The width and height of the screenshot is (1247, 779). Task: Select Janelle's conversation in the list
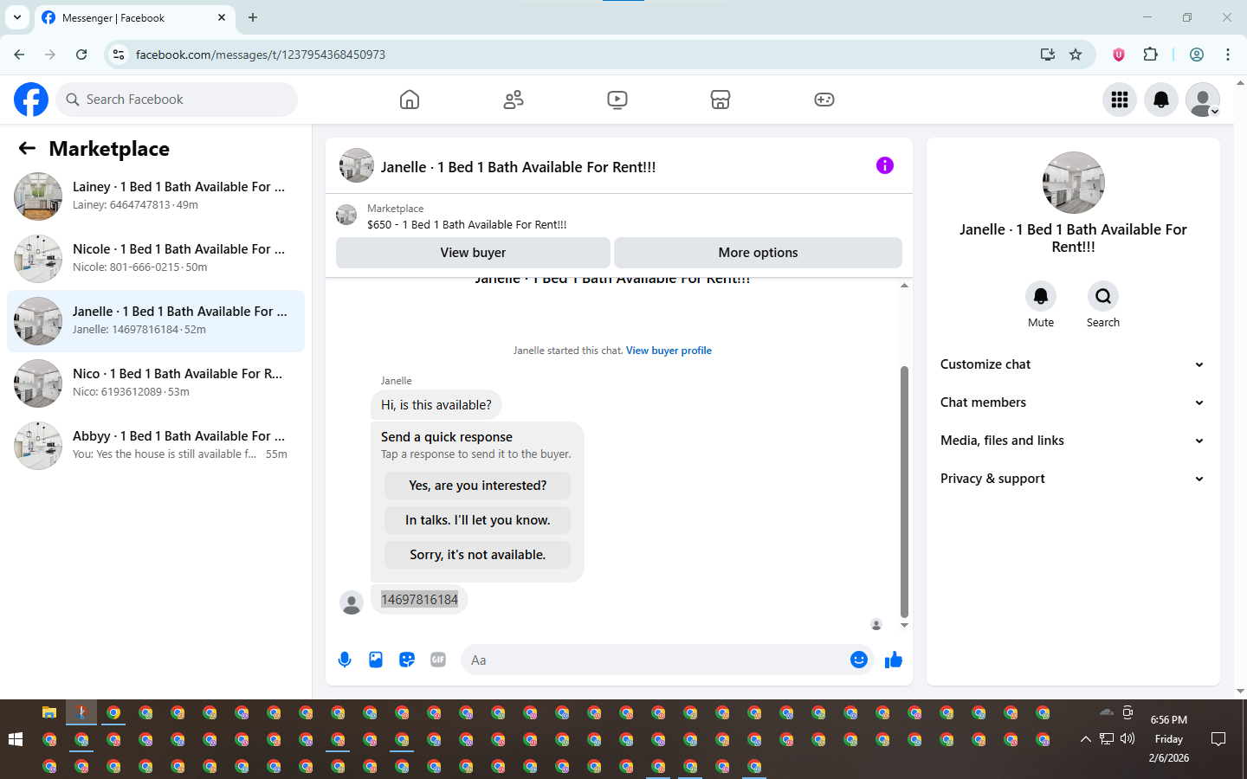coord(156,321)
